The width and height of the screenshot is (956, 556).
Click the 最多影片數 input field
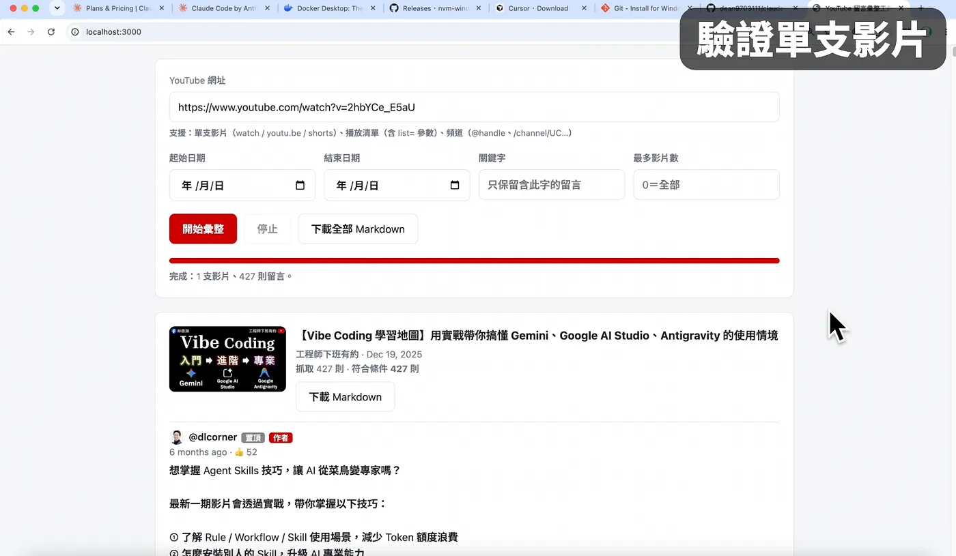tap(706, 185)
